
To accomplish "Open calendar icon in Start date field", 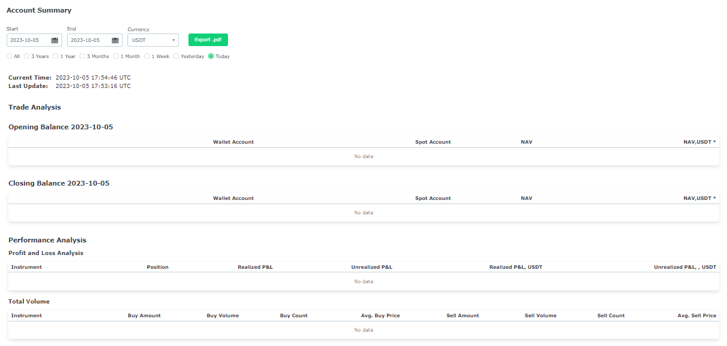I will click(54, 40).
